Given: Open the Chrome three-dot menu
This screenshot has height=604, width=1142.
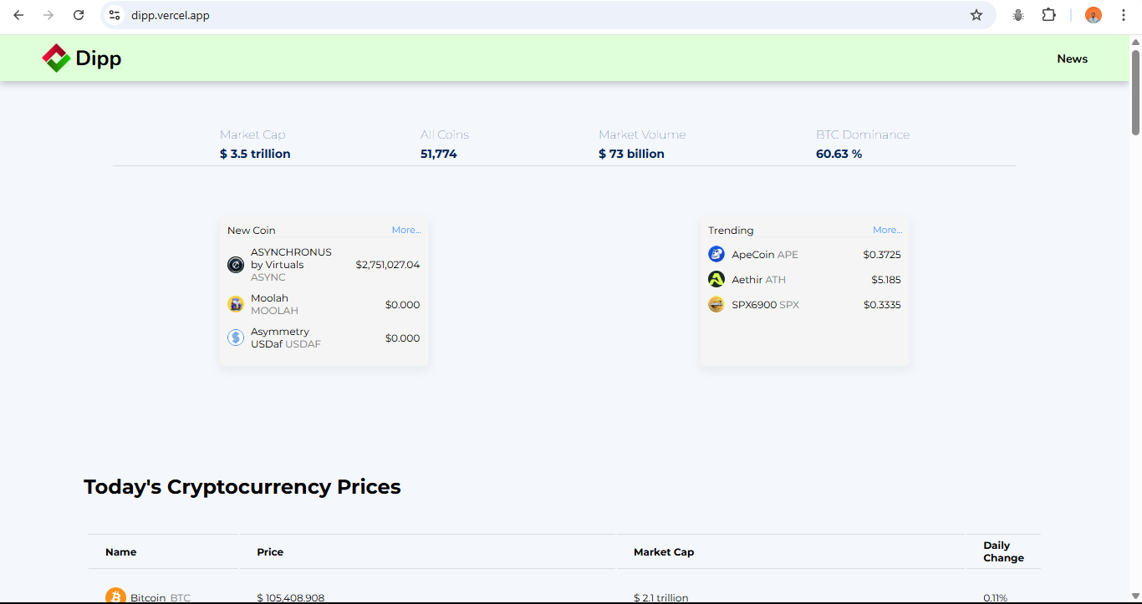Looking at the screenshot, I should (1124, 15).
